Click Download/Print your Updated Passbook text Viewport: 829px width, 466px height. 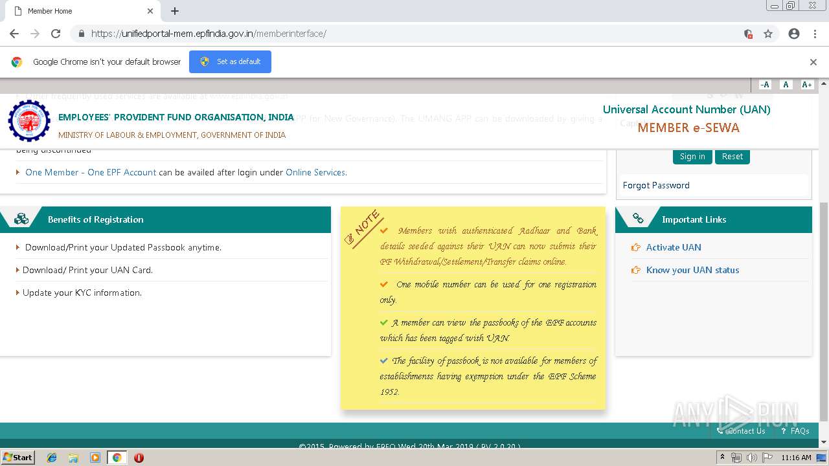pos(123,247)
